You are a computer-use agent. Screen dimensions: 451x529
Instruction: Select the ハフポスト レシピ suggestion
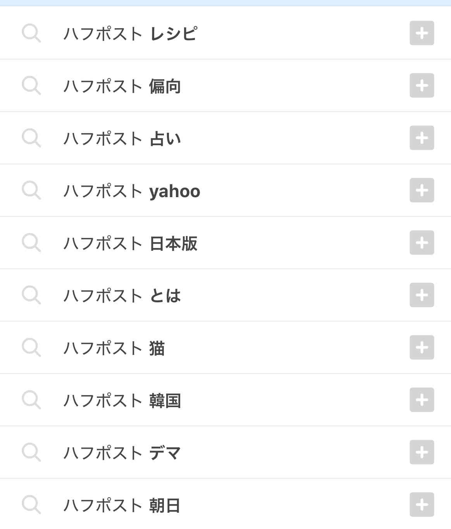coord(130,34)
